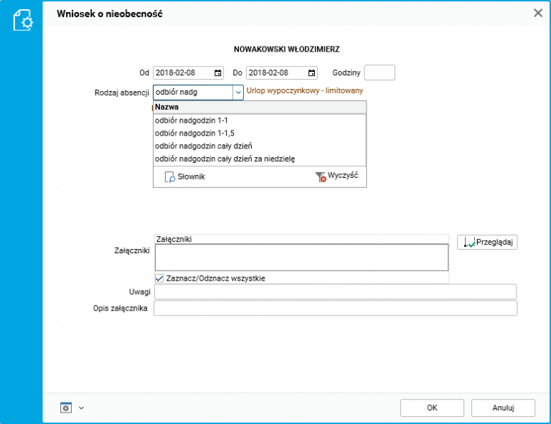
Task: Open the calendar picker for Od date
Action: (x=218, y=73)
